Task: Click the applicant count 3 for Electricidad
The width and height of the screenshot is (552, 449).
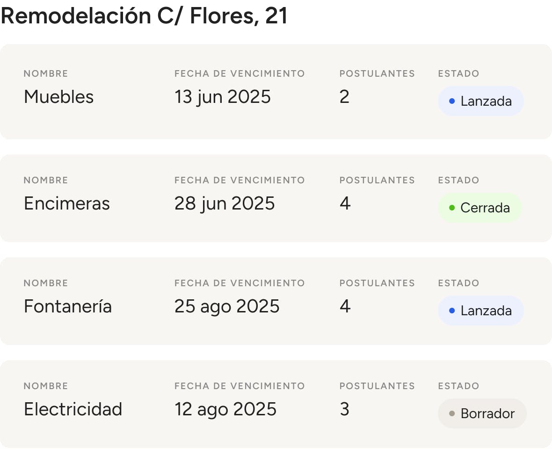Action: (344, 409)
